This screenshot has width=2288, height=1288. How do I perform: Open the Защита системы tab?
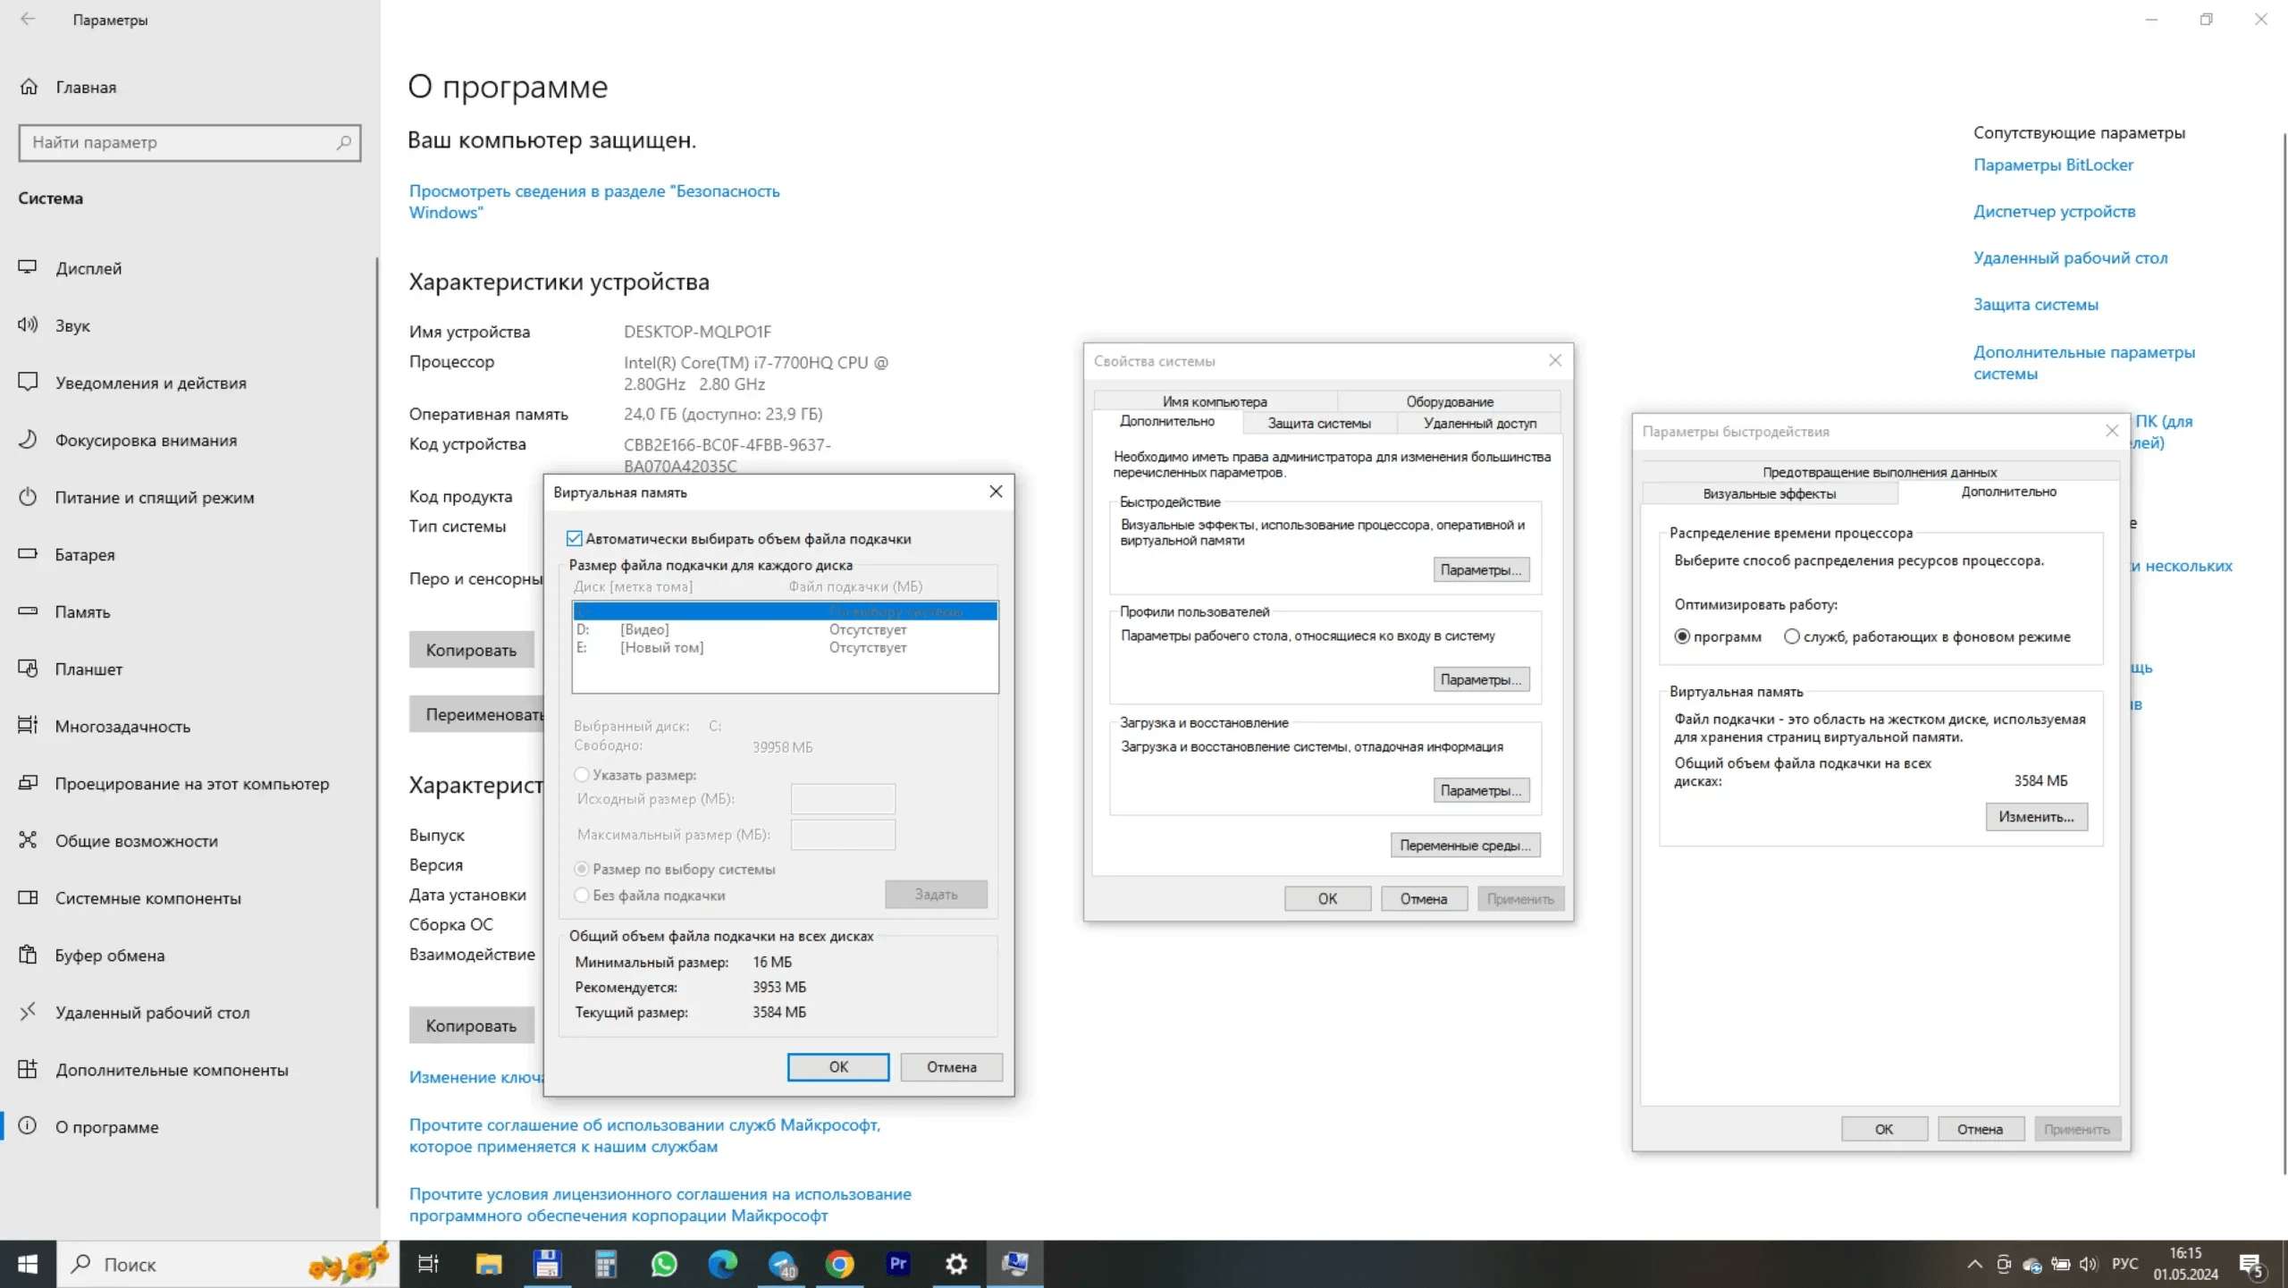(x=1318, y=424)
